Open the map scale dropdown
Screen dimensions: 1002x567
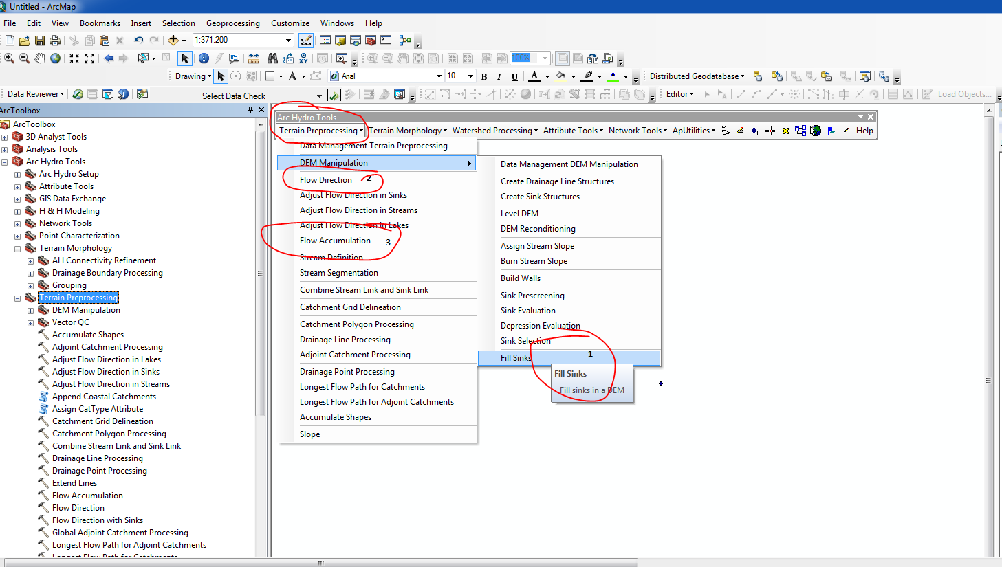coord(288,41)
